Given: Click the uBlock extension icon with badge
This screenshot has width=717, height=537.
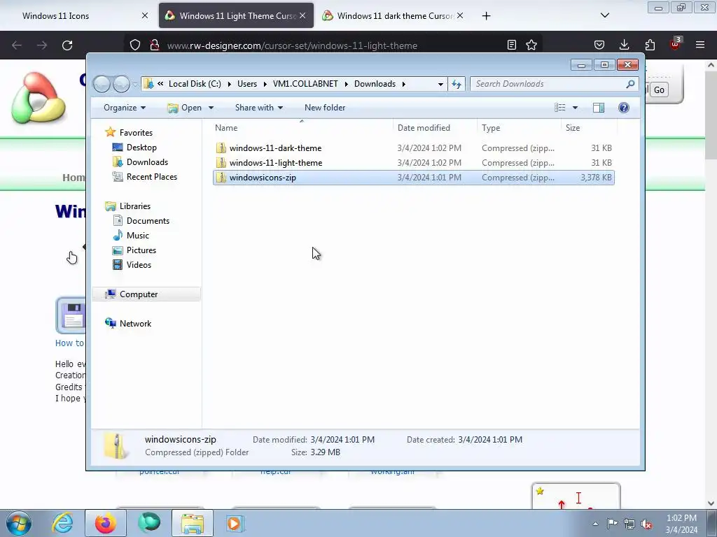Looking at the screenshot, I should [x=676, y=44].
